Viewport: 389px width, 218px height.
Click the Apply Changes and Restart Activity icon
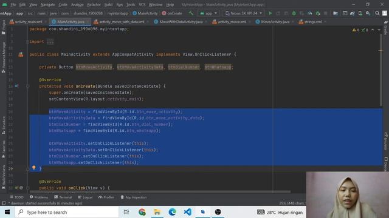[x=278, y=13]
